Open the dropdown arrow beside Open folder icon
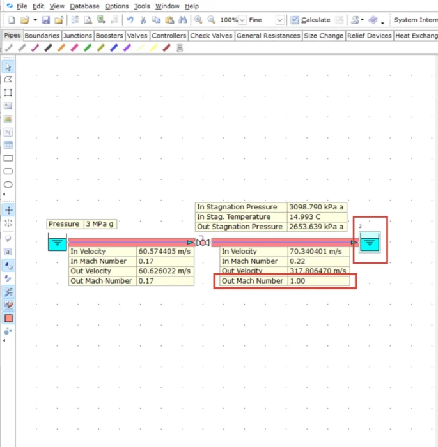This screenshot has height=447, width=438. 35,20
